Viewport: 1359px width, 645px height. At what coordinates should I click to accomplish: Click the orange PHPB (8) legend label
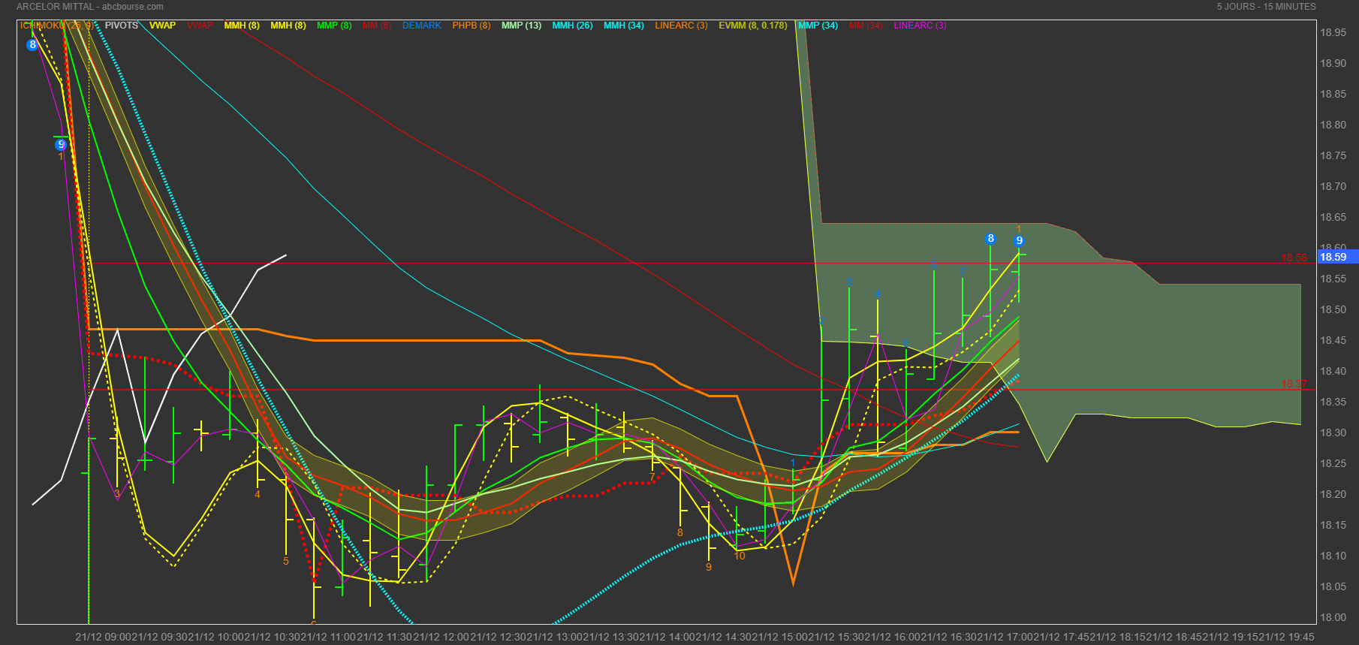pyautogui.click(x=471, y=26)
